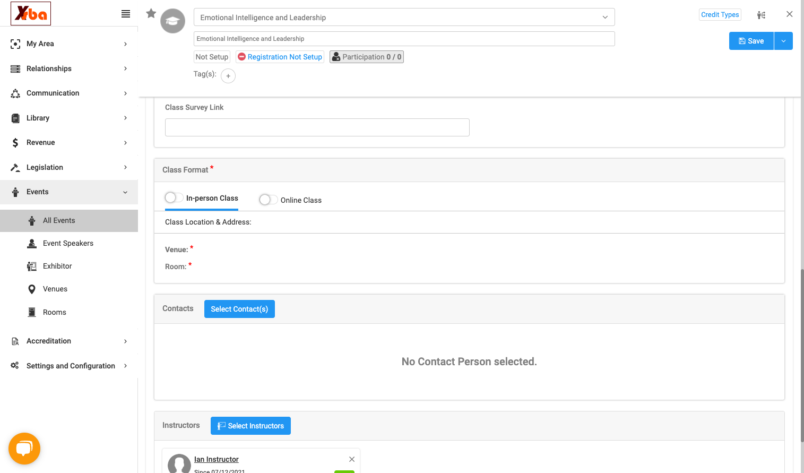Image resolution: width=804 pixels, height=473 pixels.
Task: Click the Xba logo
Action: tap(31, 13)
